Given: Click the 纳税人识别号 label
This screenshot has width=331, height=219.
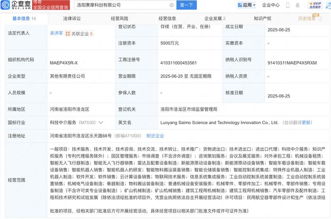Looking at the screenshot, I should [x=238, y=59].
